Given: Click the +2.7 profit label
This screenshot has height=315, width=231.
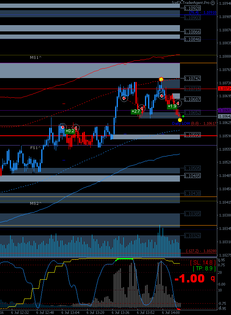Looking at the screenshot, I should click(x=136, y=111).
